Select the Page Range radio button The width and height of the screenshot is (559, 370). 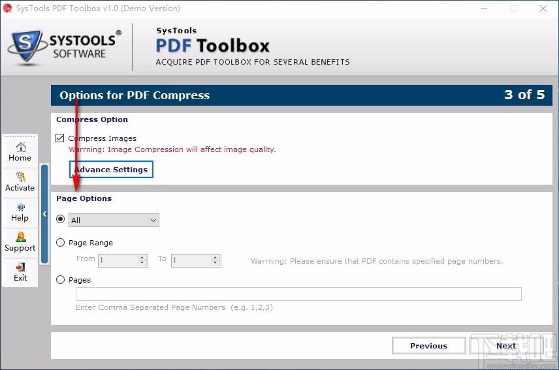[x=60, y=243]
